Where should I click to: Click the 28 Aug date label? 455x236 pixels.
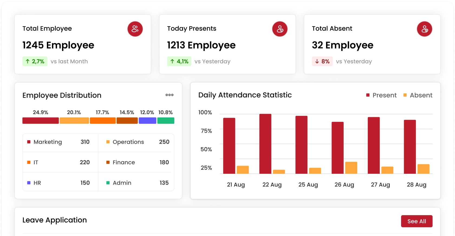pyautogui.click(x=416, y=185)
